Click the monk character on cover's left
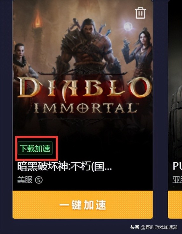Image resolution: width=182 pixels, height=234 pixels. click(x=22, y=63)
